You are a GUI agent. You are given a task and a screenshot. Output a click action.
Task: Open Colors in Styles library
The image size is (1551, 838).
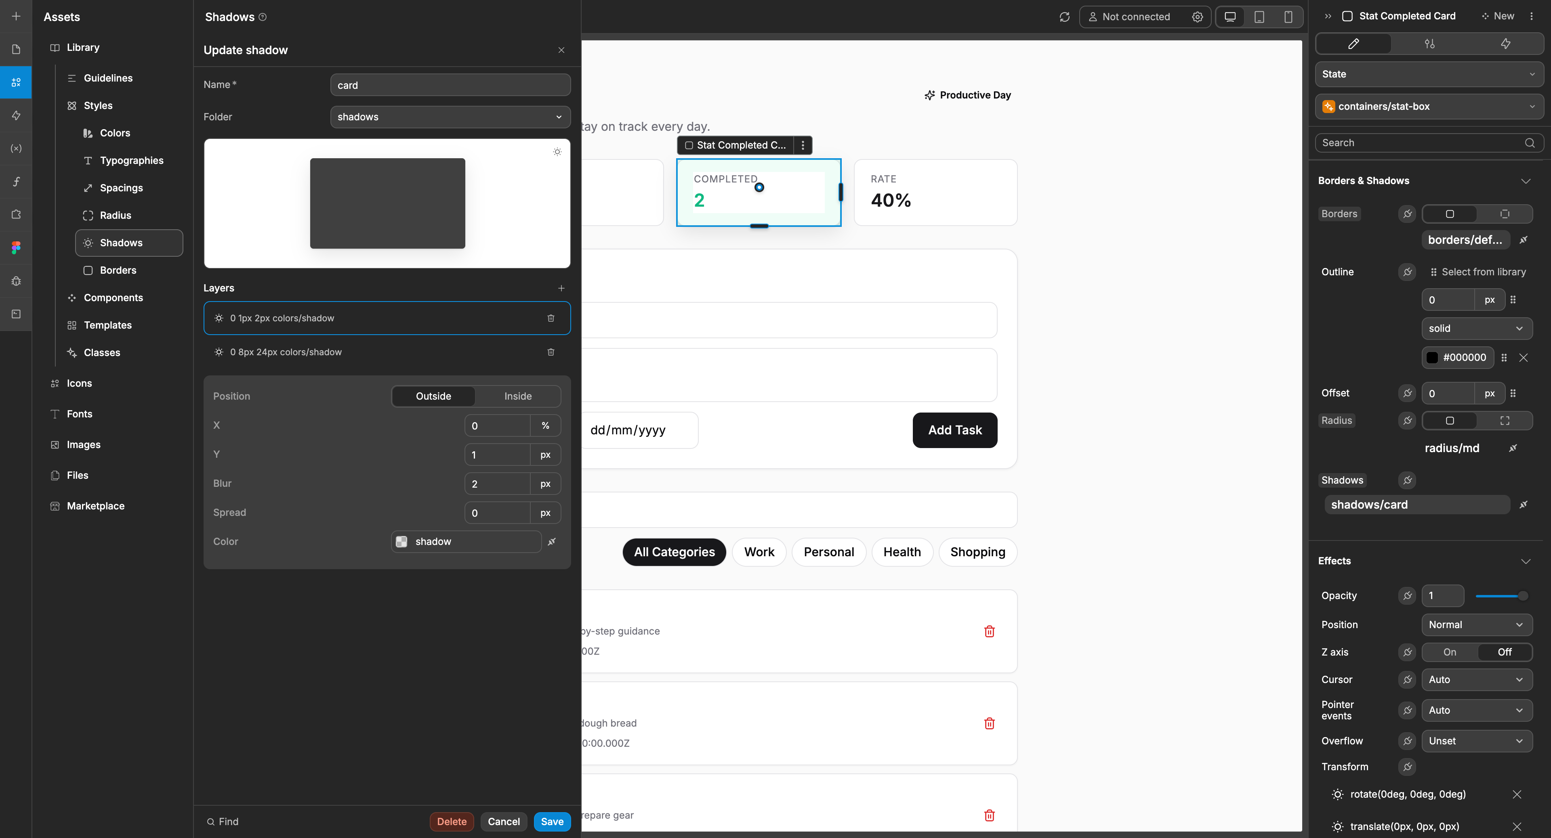115,133
